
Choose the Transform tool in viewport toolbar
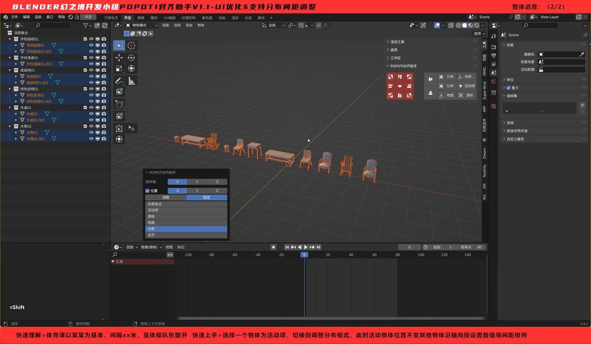(131, 68)
